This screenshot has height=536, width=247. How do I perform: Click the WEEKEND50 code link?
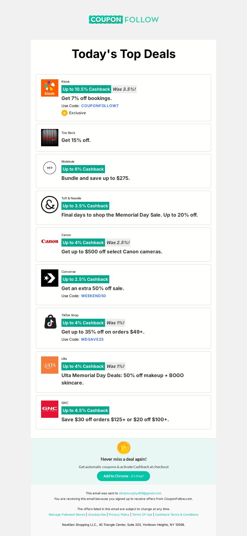click(x=94, y=296)
